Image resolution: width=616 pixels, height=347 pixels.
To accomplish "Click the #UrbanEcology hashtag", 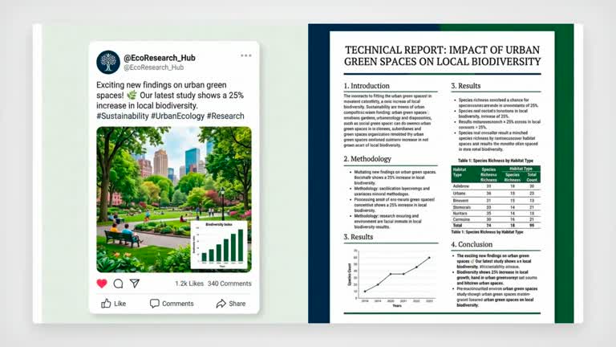I will click(x=177, y=116).
